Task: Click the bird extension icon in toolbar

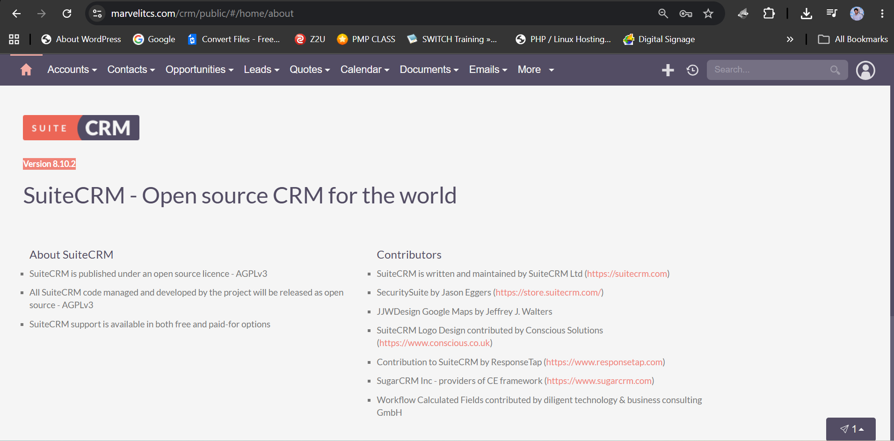Action: pyautogui.click(x=743, y=14)
